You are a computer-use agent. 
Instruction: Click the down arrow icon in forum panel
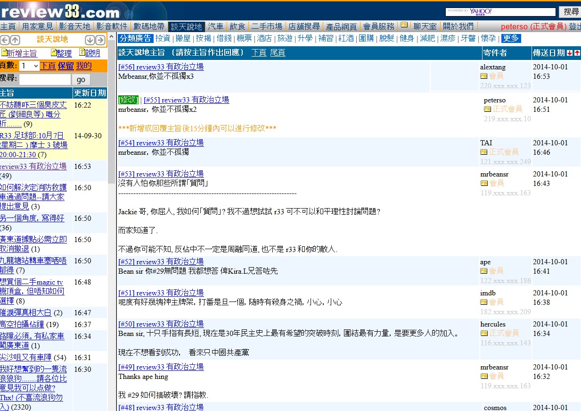pos(90,40)
